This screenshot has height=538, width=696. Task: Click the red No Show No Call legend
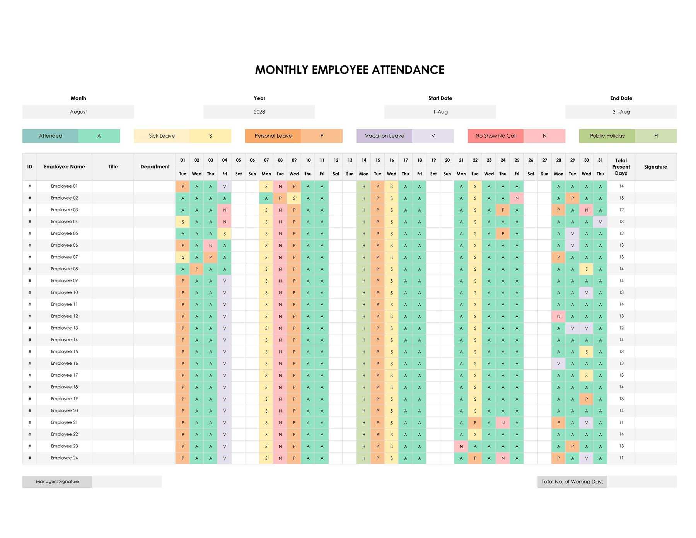coord(496,136)
